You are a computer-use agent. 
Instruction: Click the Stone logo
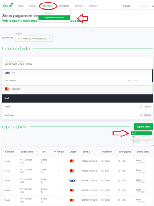[8, 5]
